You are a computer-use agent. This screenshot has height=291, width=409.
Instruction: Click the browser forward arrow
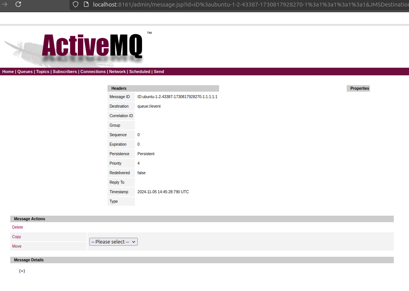[x=5, y=4]
